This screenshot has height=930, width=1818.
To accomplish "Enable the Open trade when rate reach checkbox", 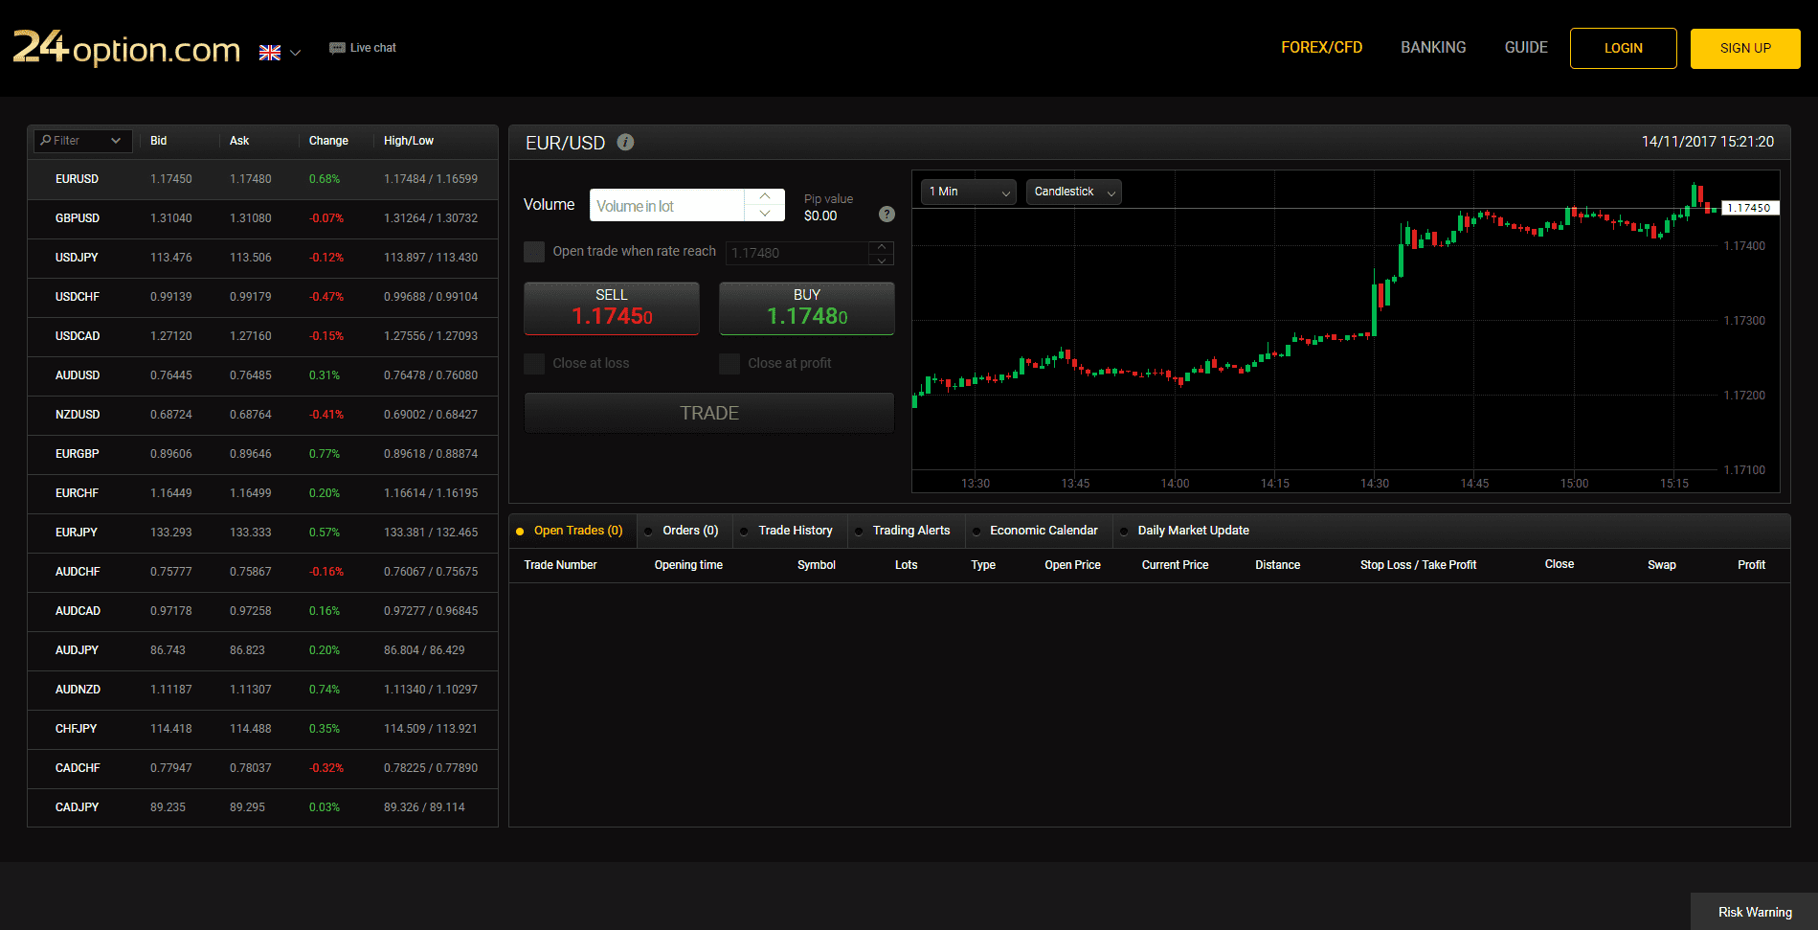I will [533, 251].
